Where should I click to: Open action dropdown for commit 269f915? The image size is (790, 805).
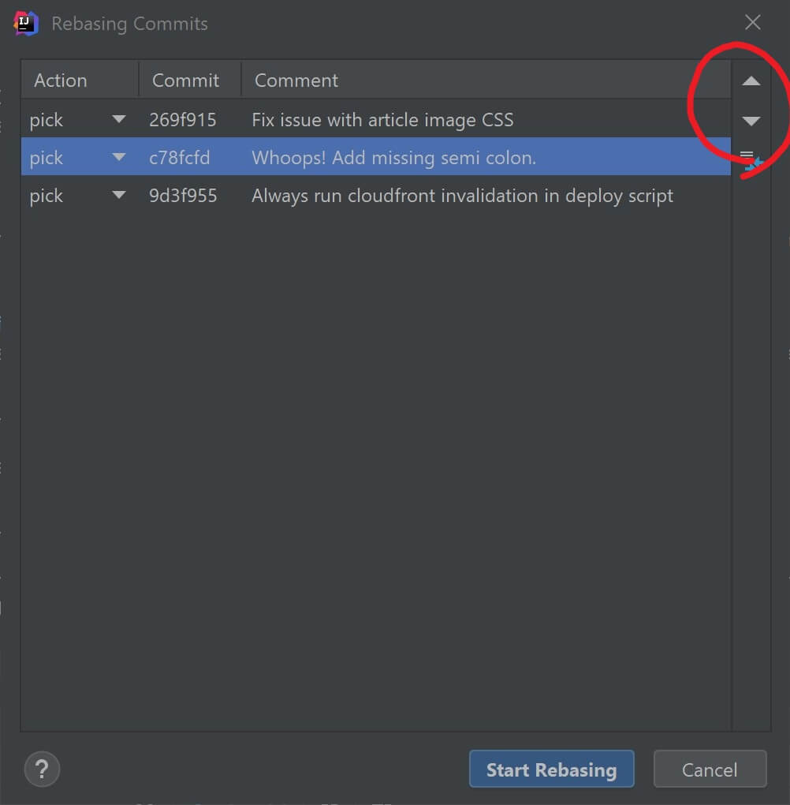[x=119, y=119]
